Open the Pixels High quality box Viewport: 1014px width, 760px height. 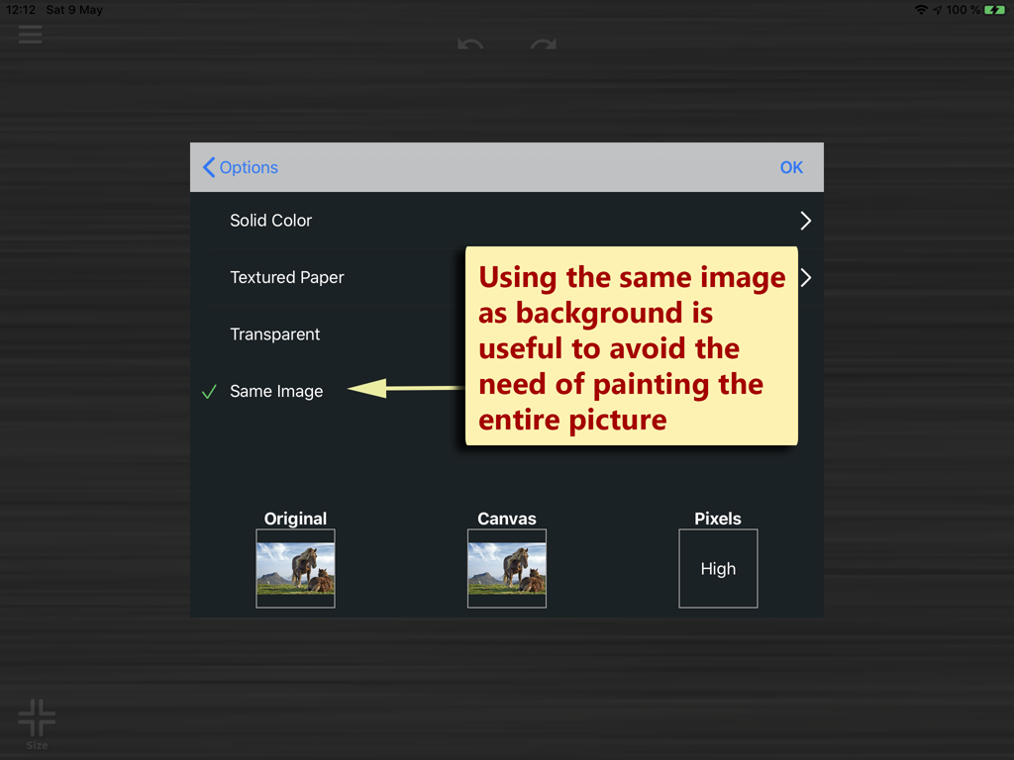click(x=718, y=568)
